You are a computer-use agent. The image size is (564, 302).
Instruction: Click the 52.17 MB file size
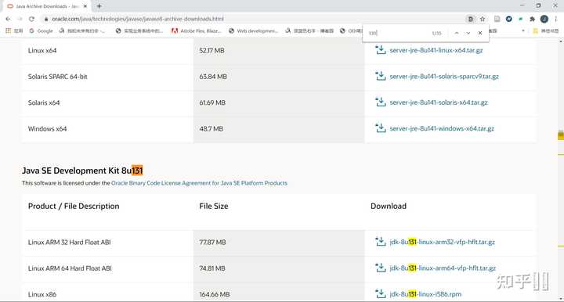point(211,51)
